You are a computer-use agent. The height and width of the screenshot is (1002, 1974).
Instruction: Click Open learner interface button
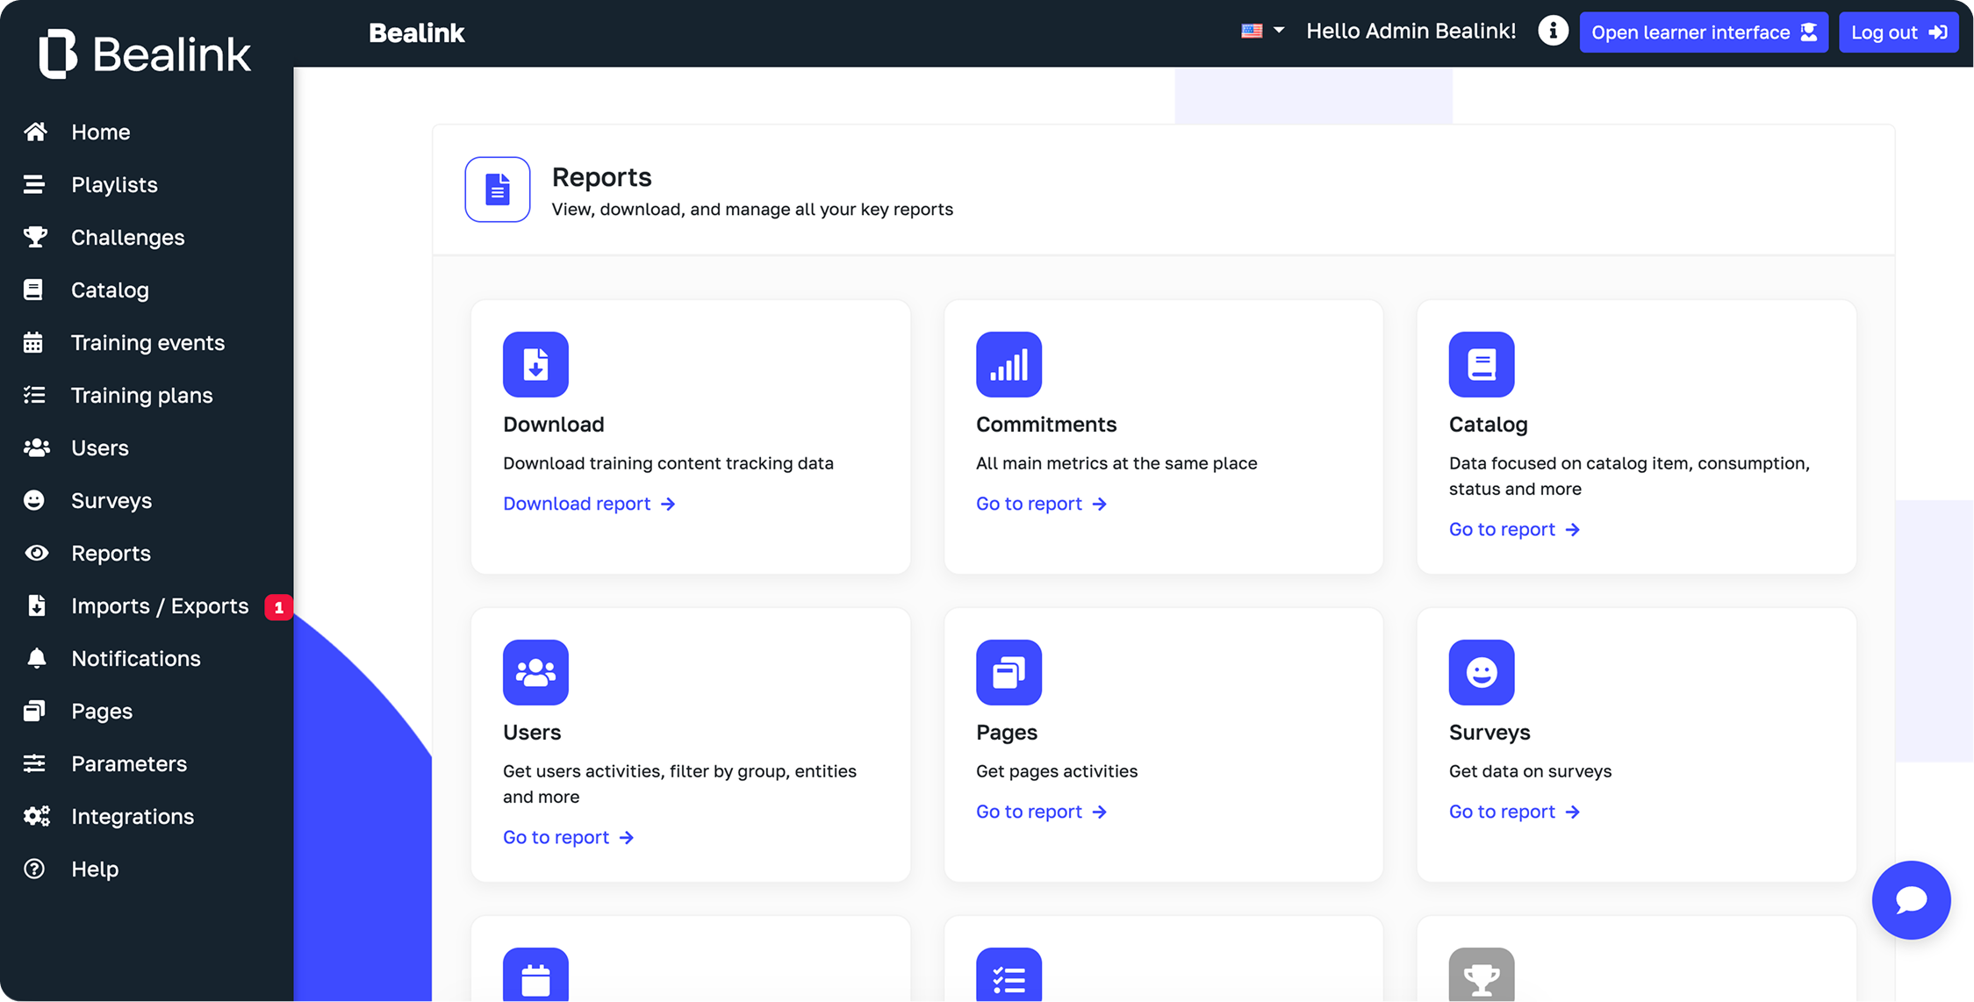(1703, 32)
